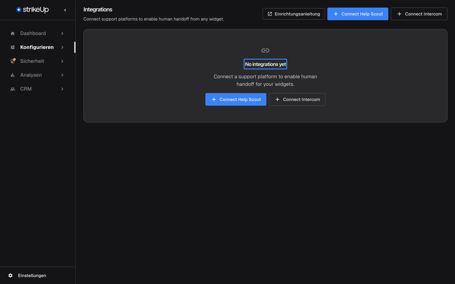This screenshot has height=284, width=455.
Task: Click the Konfigurieren sliders icon
Action: click(x=13, y=47)
